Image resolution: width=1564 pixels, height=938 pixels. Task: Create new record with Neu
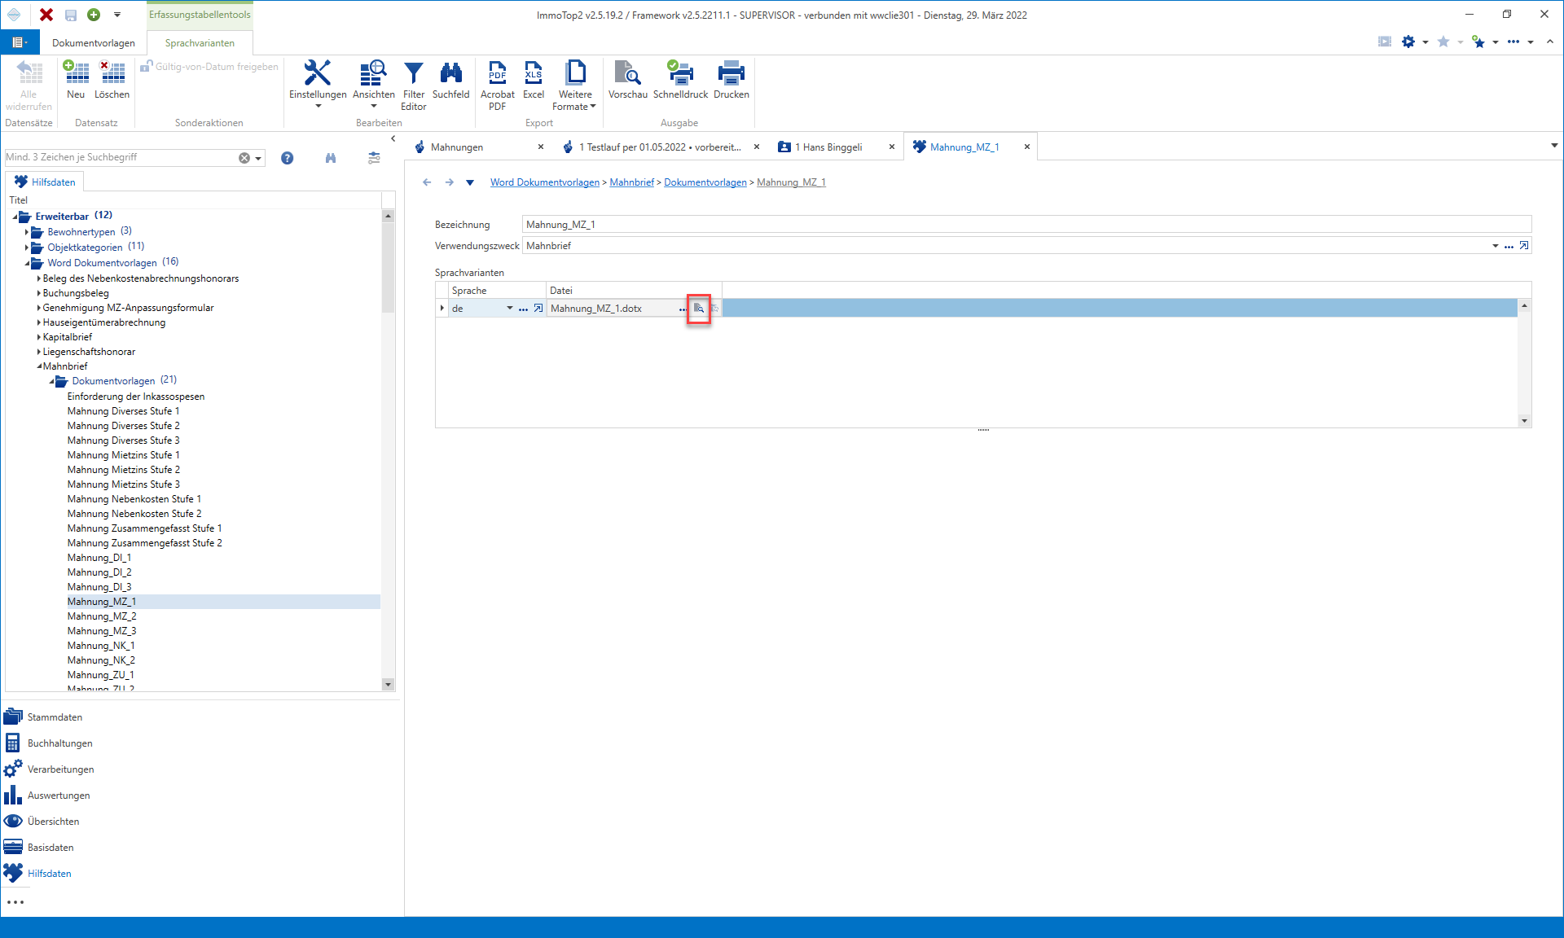click(x=76, y=80)
